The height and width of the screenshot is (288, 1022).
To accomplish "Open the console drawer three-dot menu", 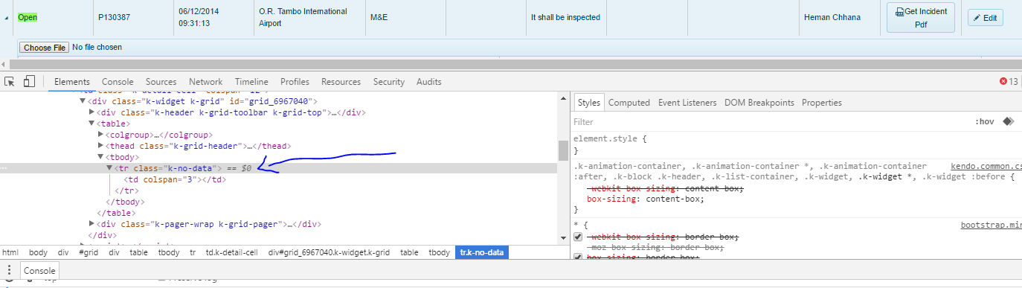I will tap(9, 272).
